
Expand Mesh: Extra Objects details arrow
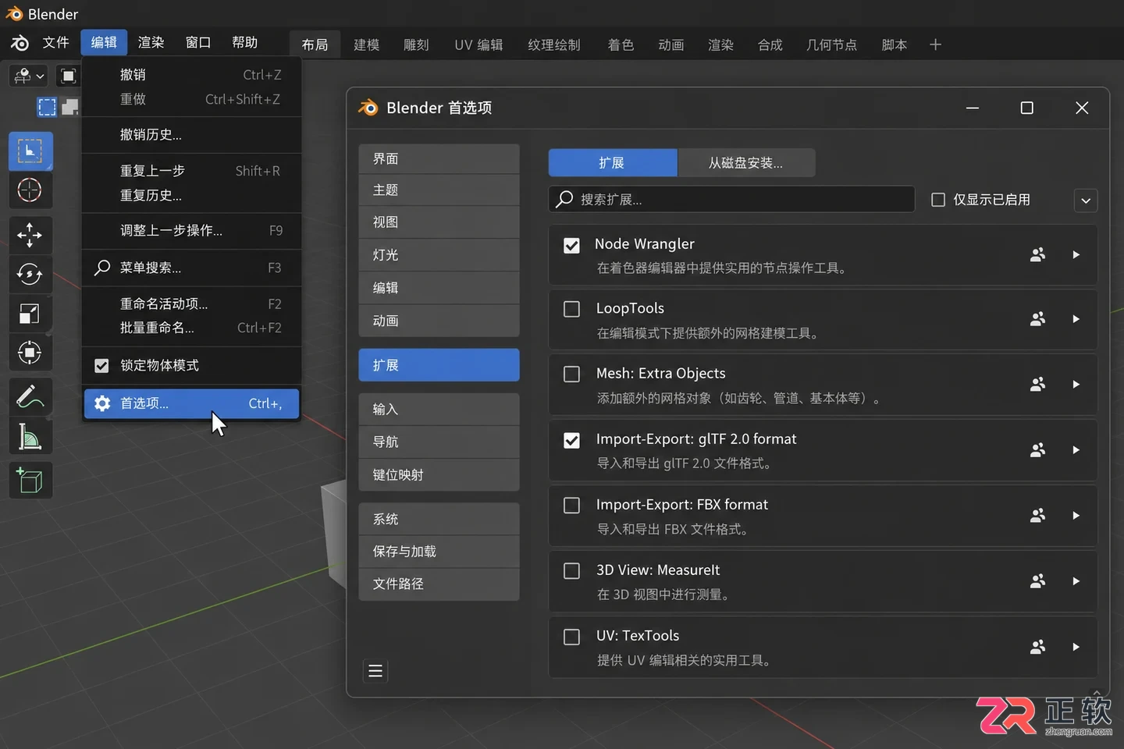[1076, 385]
